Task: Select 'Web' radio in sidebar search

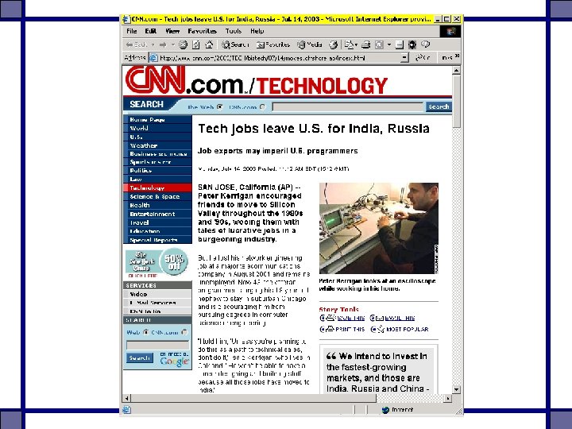Action: pyautogui.click(x=145, y=332)
